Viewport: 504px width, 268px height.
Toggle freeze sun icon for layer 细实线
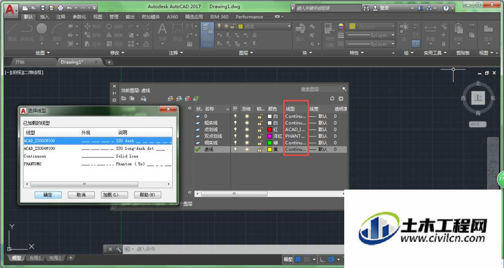[247, 143]
